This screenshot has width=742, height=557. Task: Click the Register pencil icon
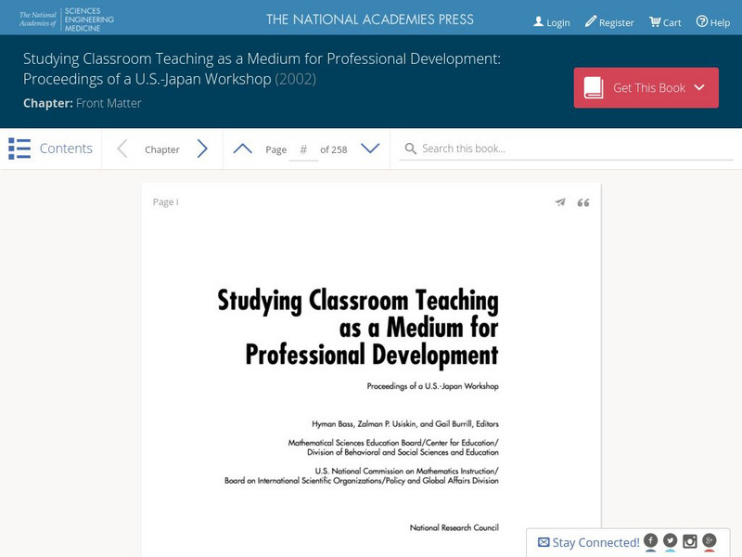click(x=591, y=21)
